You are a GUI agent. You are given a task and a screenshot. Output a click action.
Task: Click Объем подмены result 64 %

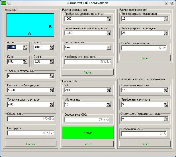pos(144,134)
